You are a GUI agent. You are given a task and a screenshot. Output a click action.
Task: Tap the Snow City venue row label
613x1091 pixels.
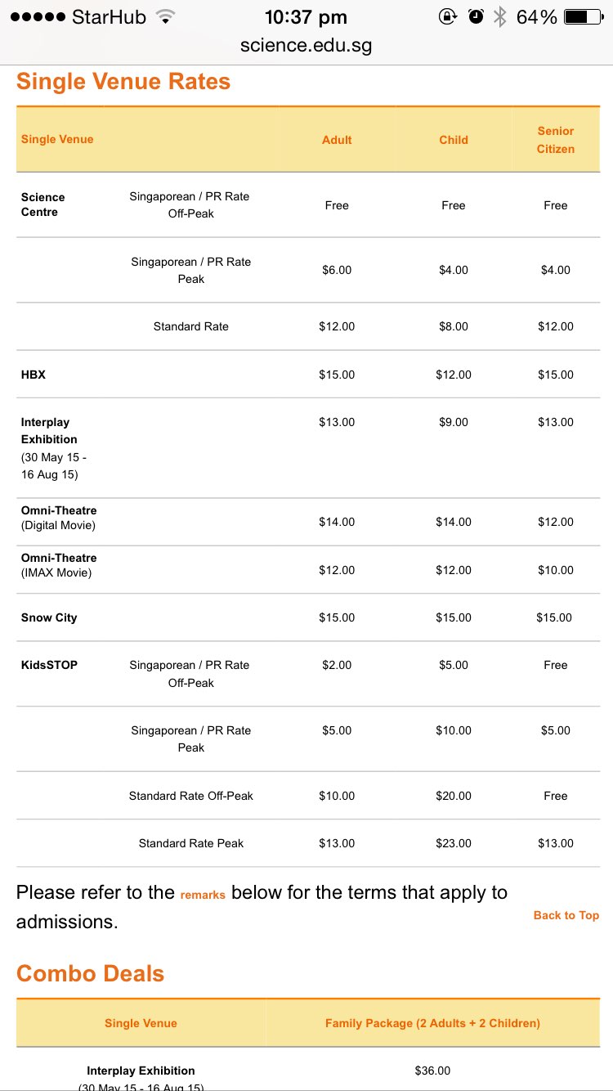49,617
